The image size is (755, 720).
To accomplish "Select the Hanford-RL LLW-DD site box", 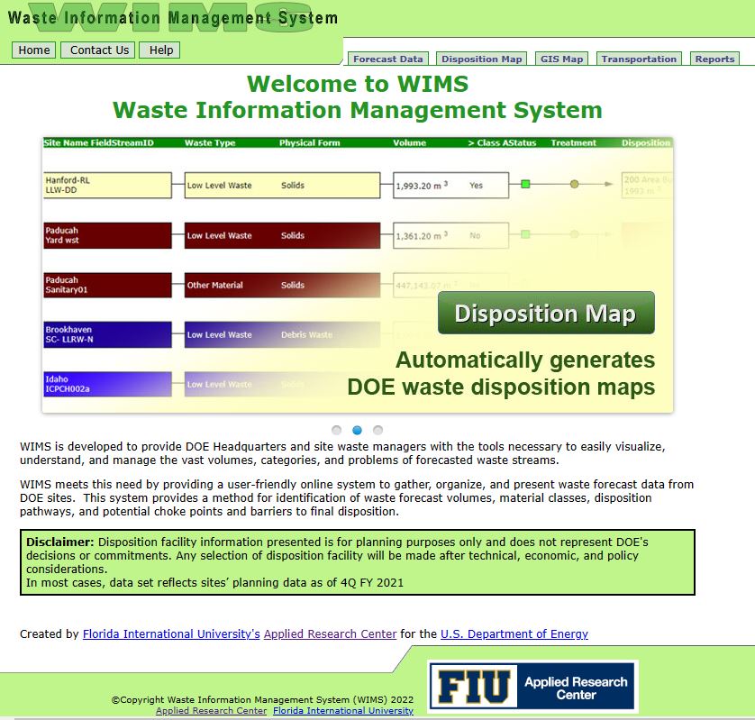I will [x=107, y=185].
